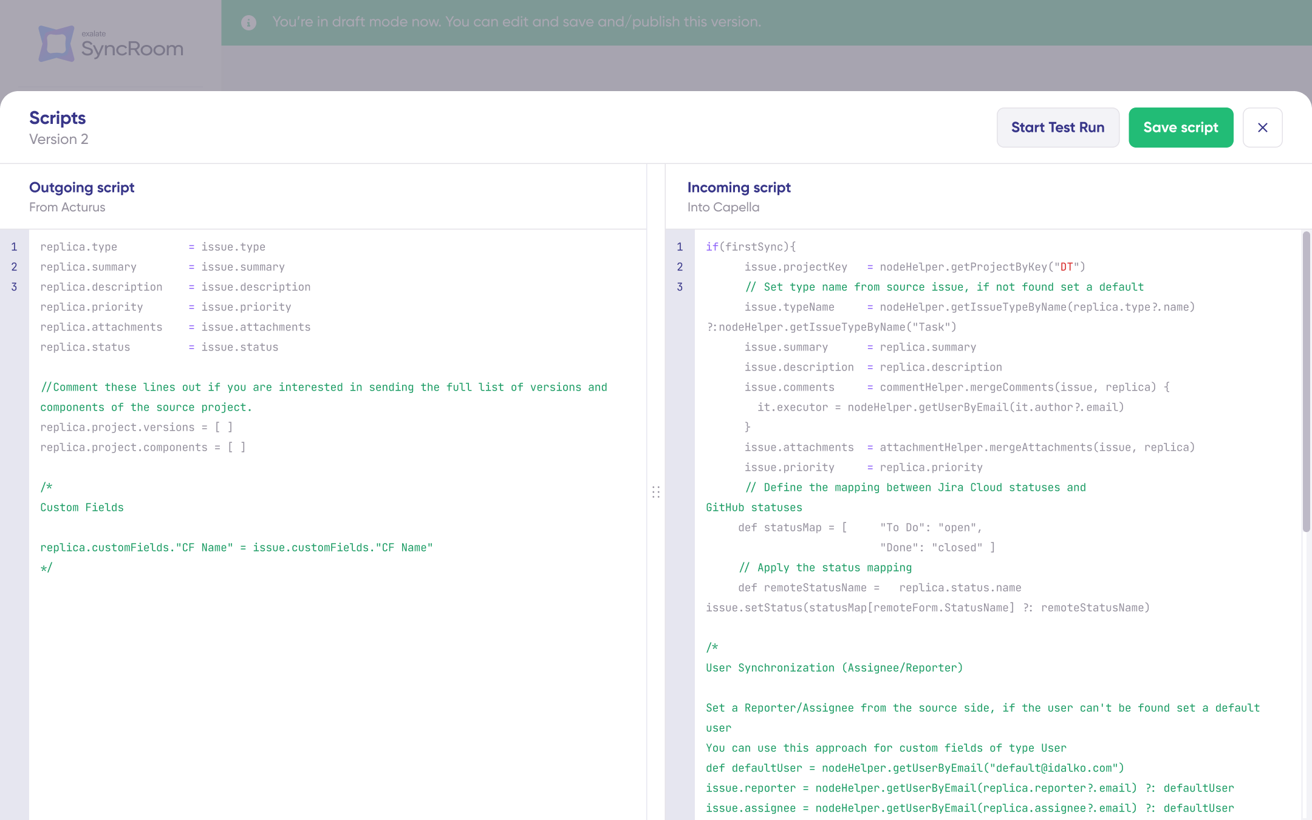Close the Scripts dialog with X
The height and width of the screenshot is (820, 1312).
click(x=1262, y=128)
